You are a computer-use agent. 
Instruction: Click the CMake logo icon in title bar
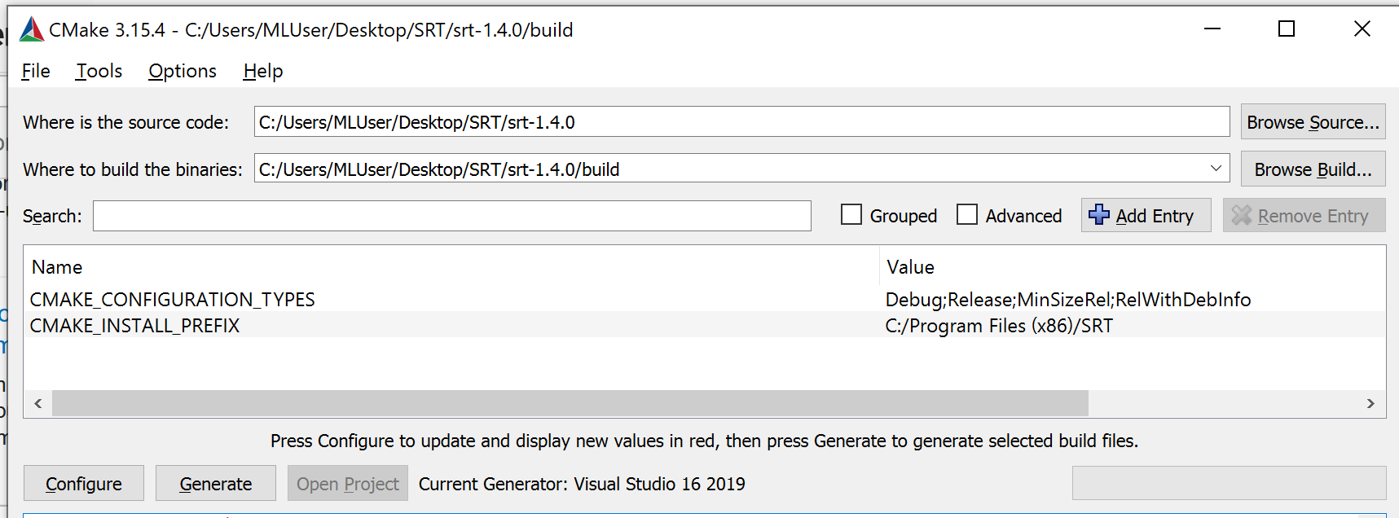[32, 29]
